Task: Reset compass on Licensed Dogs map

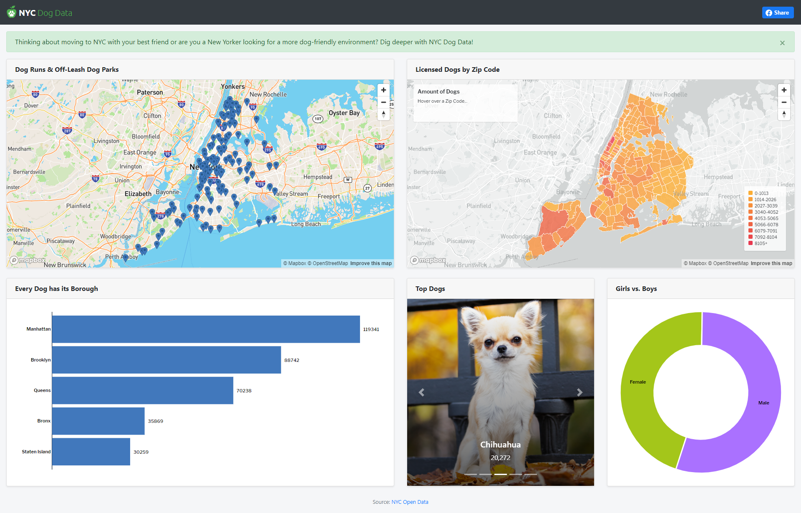Action: 784,114
